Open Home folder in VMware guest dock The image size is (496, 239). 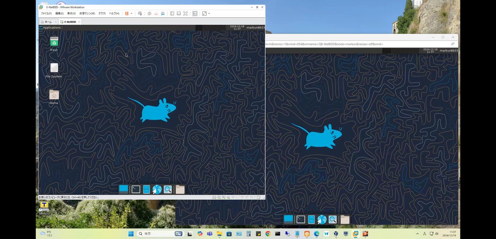click(180, 189)
